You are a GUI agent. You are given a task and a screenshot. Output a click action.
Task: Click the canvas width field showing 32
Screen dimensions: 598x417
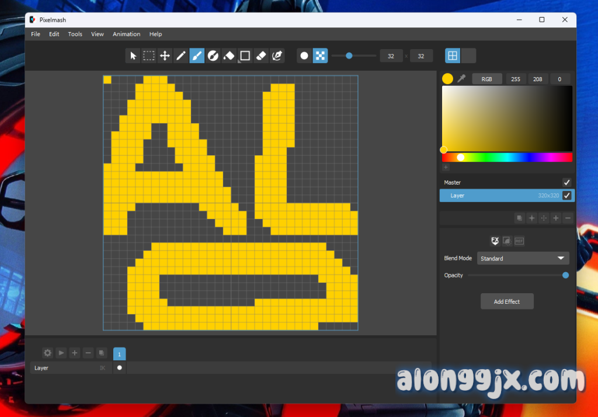coord(391,56)
